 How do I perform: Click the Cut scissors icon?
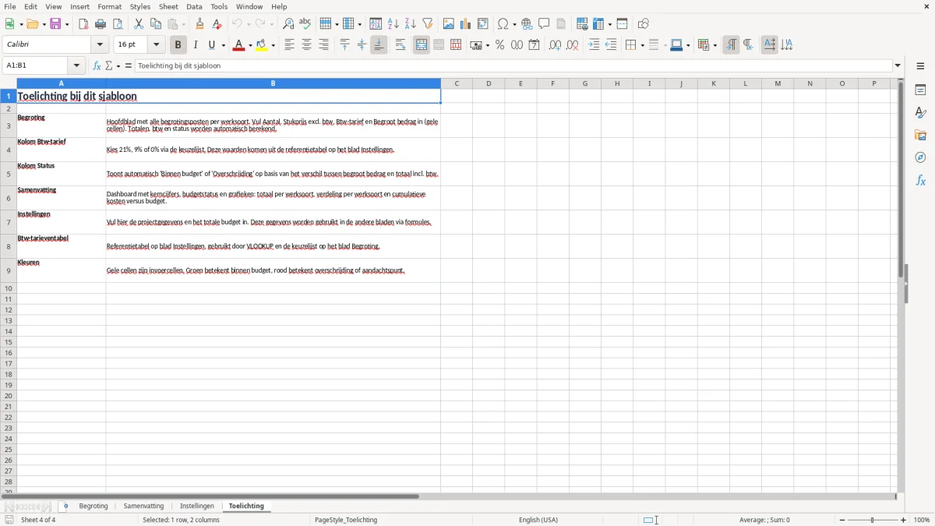pos(139,24)
